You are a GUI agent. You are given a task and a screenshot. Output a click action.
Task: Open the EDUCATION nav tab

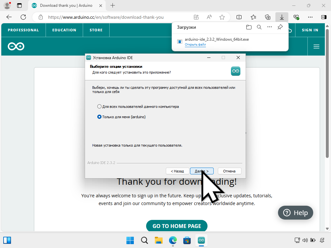[x=64, y=30]
